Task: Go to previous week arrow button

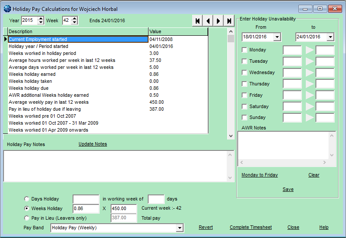Action: [x=208, y=21]
